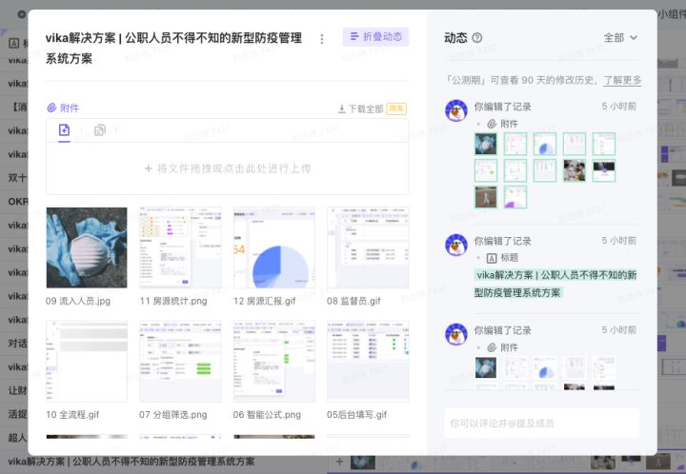The image size is (686, 474).
Task: Open the three-dot record options menu
Action: click(322, 39)
